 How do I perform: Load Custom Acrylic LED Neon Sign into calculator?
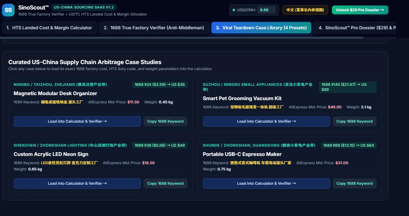77,183
